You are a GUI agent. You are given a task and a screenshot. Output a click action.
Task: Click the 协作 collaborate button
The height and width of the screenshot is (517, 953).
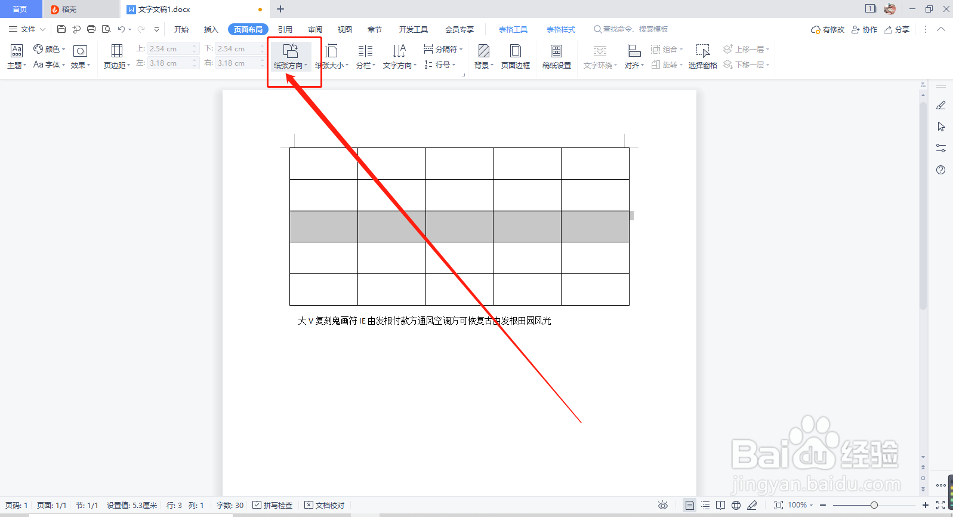(865, 29)
